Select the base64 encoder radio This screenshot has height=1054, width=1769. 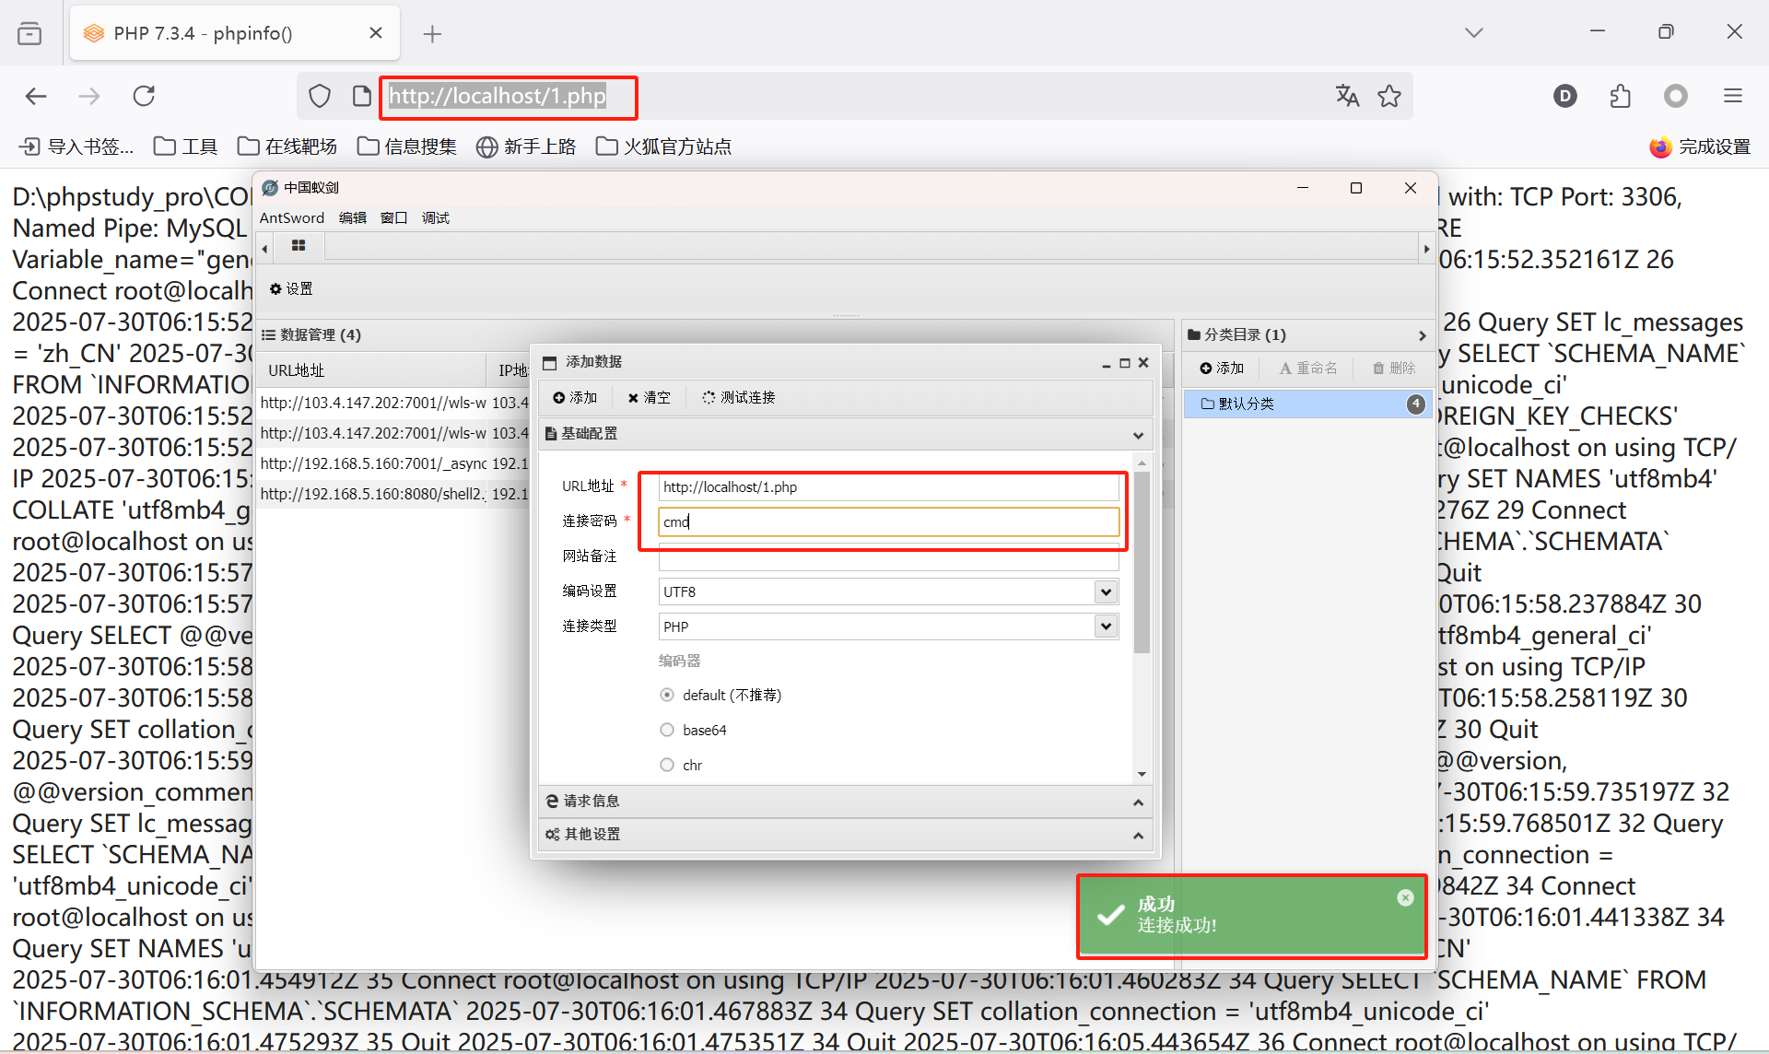coord(667,730)
